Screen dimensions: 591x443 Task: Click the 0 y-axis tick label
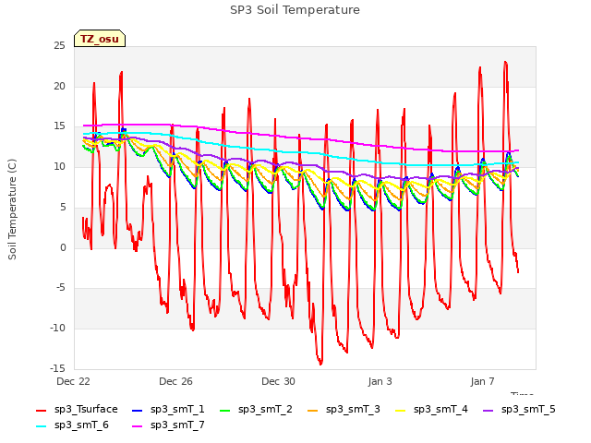(63, 247)
